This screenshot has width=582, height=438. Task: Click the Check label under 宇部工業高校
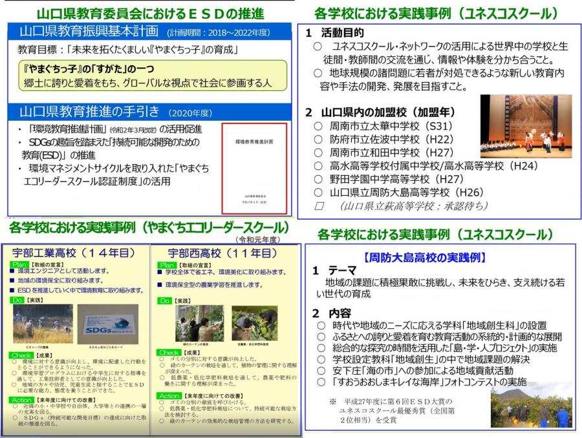coord(21,355)
